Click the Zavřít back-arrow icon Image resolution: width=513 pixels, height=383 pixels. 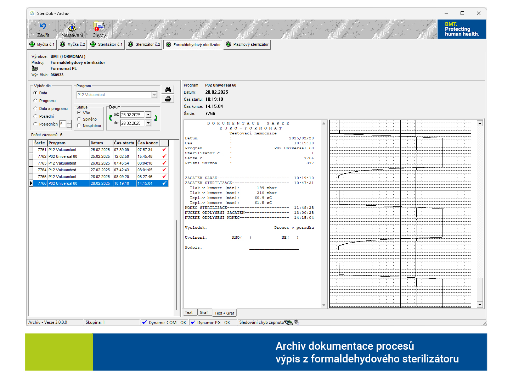[43, 27]
